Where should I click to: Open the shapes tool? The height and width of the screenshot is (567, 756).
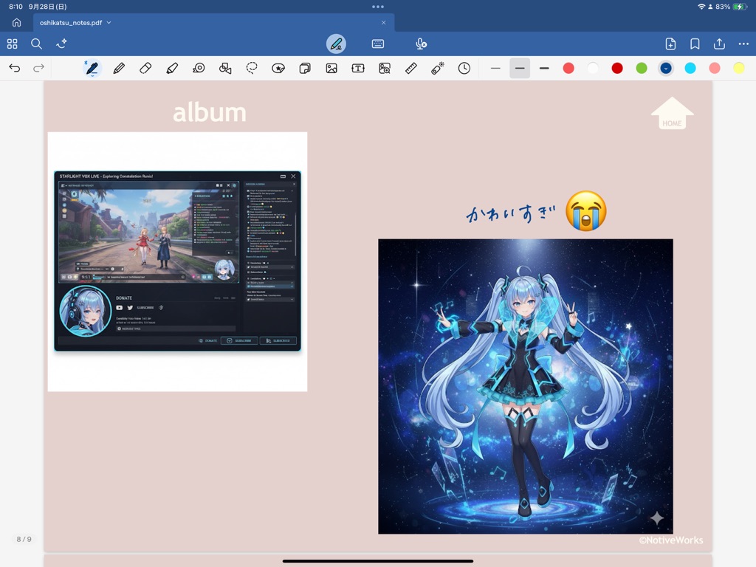pos(225,69)
